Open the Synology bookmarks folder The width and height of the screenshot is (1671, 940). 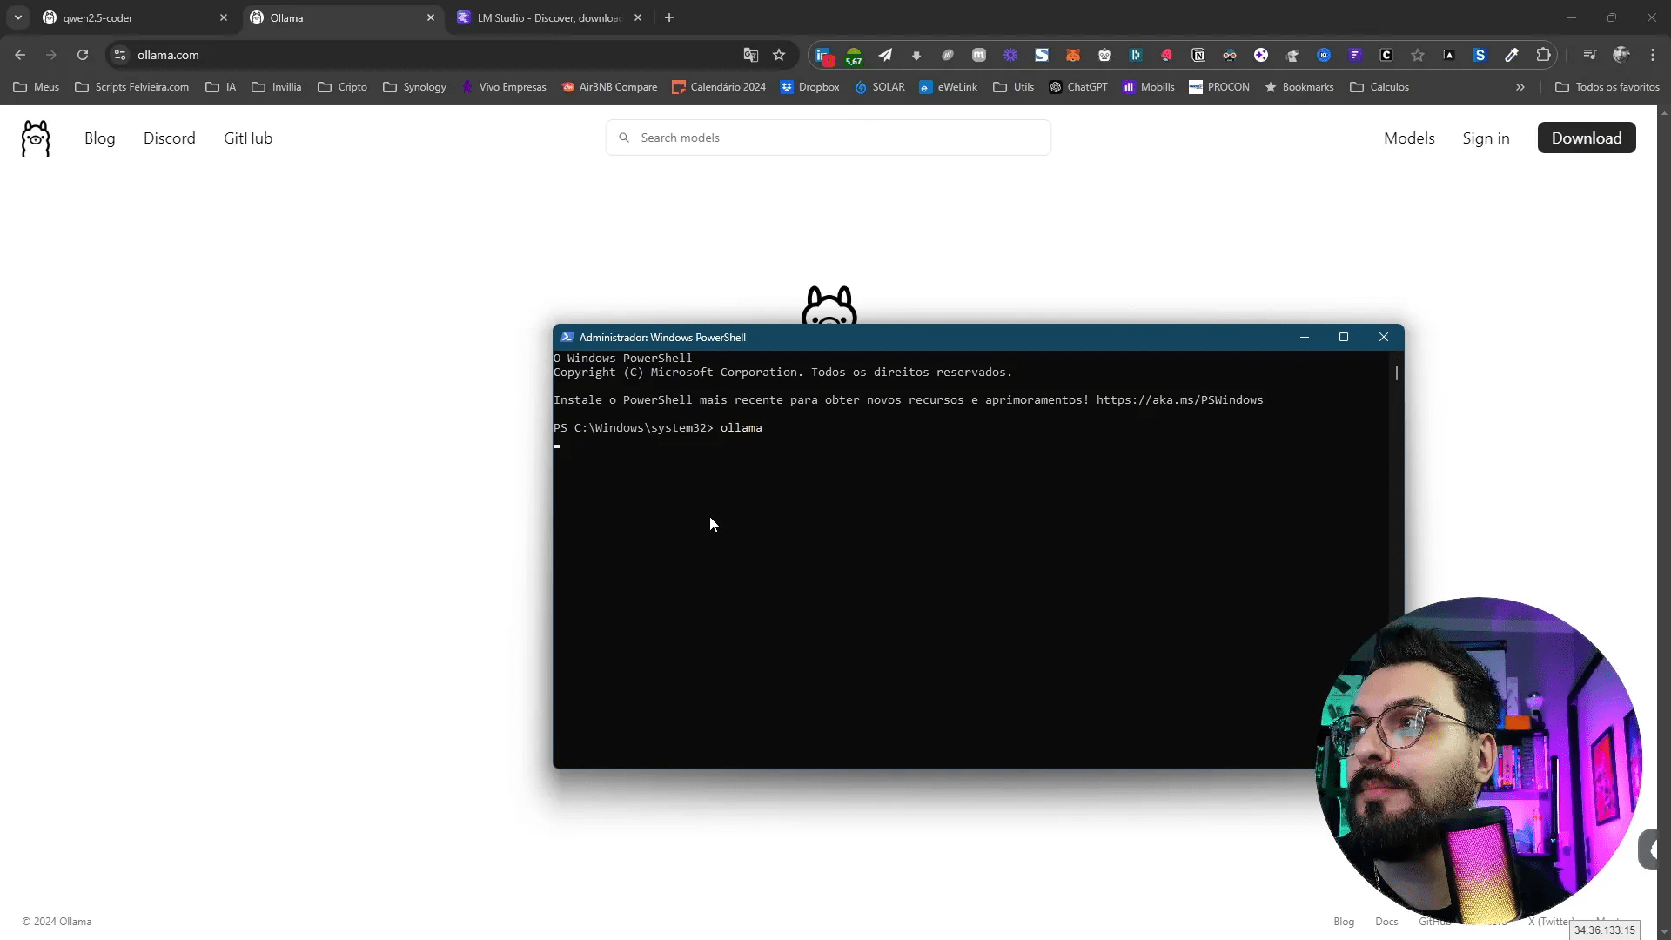415,87
